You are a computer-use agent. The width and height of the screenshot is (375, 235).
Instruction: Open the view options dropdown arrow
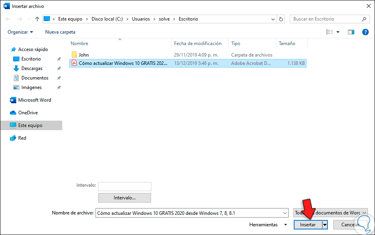[x=338, y=32]
